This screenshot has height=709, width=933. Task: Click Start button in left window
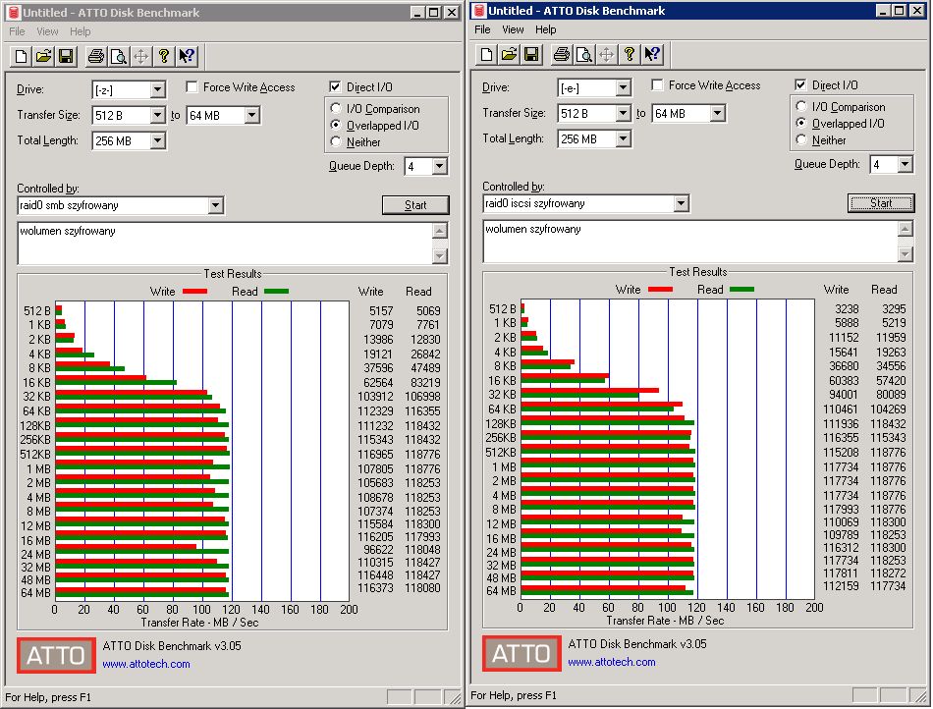click(415, 205)
